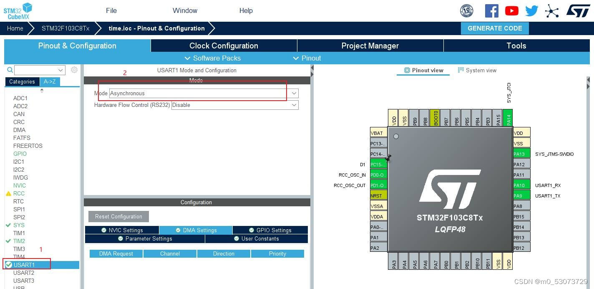
Task: Select pin PA14 on the chip
Action: (508, 118)
